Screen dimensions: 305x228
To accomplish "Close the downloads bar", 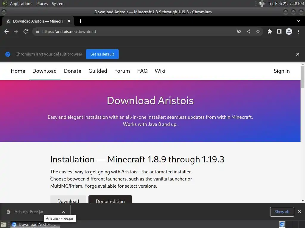I will click(x=300, y=212).
